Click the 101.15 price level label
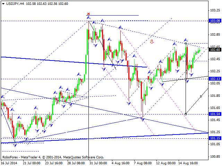This screenshot has width=222, height=166. pos(215,138)
